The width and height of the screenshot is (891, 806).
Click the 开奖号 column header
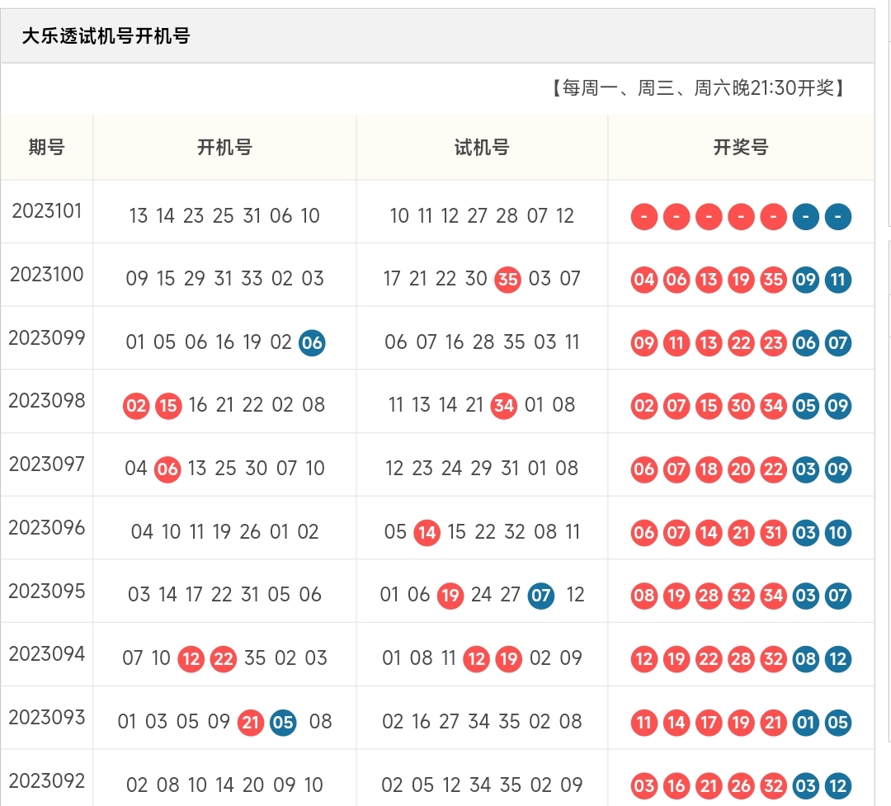(x=741, y=147)
